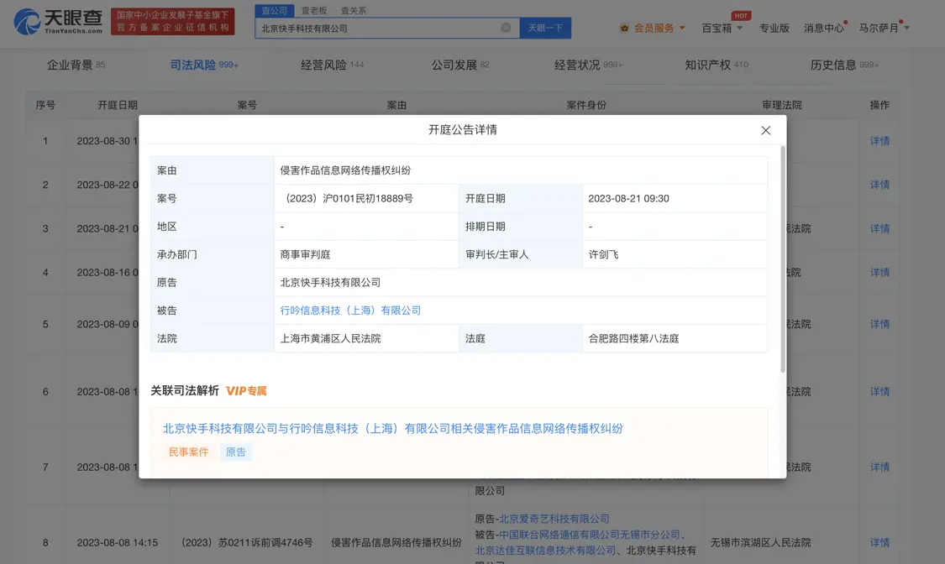Clear the search field with the X icon
Viewport: 945px width, 564px height.
point(506,28)
